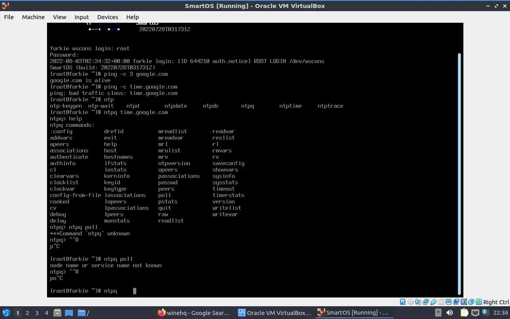Open the File menu
The width and height of the screenshot is (510, 319).
pos(9,17)
